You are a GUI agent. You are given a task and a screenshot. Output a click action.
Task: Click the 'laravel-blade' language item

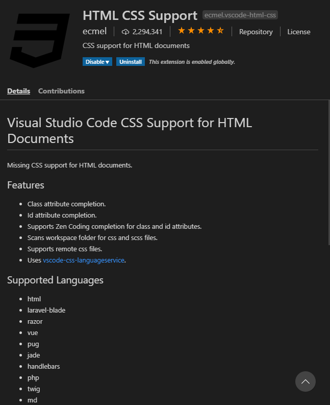click(x=46, y=310)
